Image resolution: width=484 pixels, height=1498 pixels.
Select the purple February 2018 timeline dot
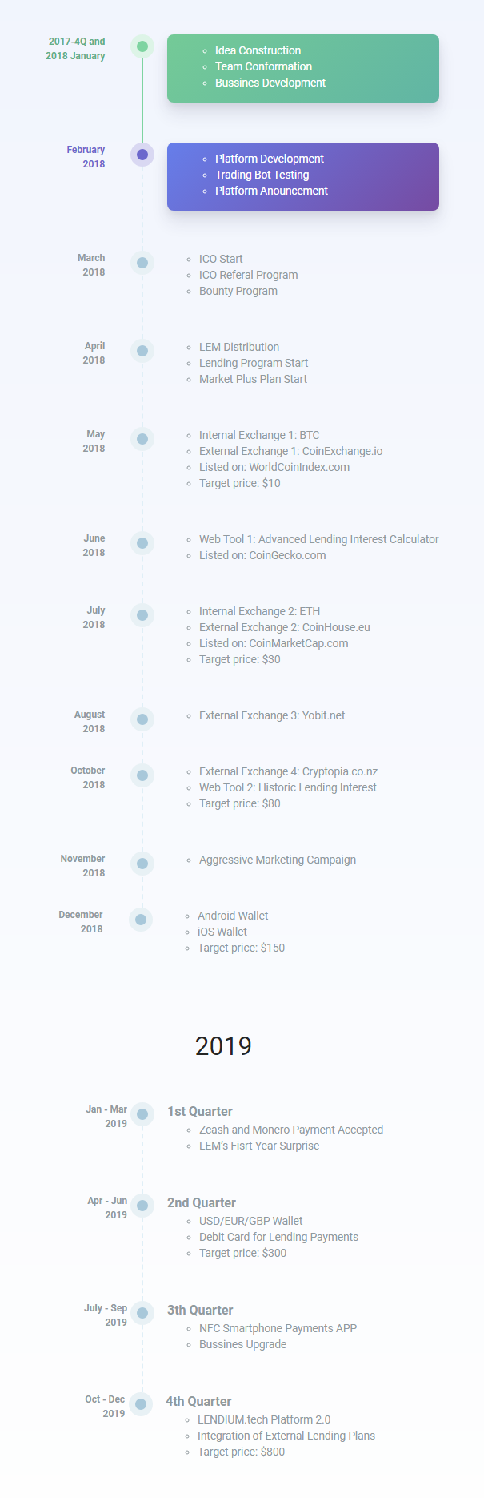[x=142, y=155]
